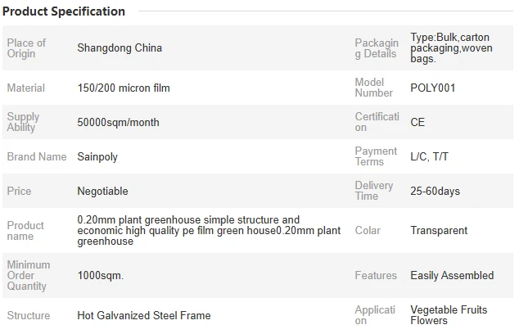The height and width of the screenshot is (334, 519).
Task: Select the Delivery Time label
Action: point(374,191)
